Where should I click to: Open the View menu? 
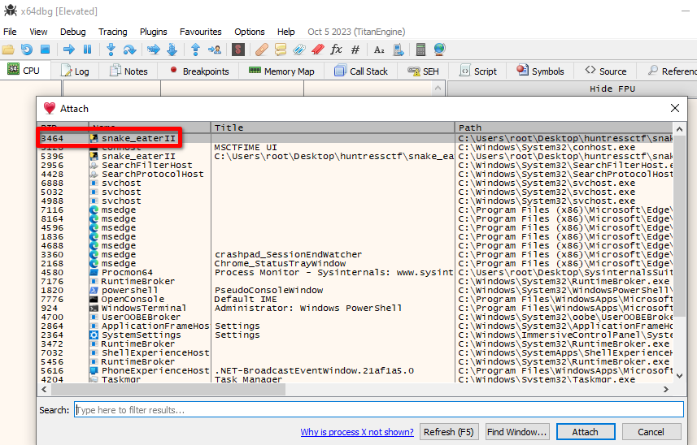click(x=38, y=32)
